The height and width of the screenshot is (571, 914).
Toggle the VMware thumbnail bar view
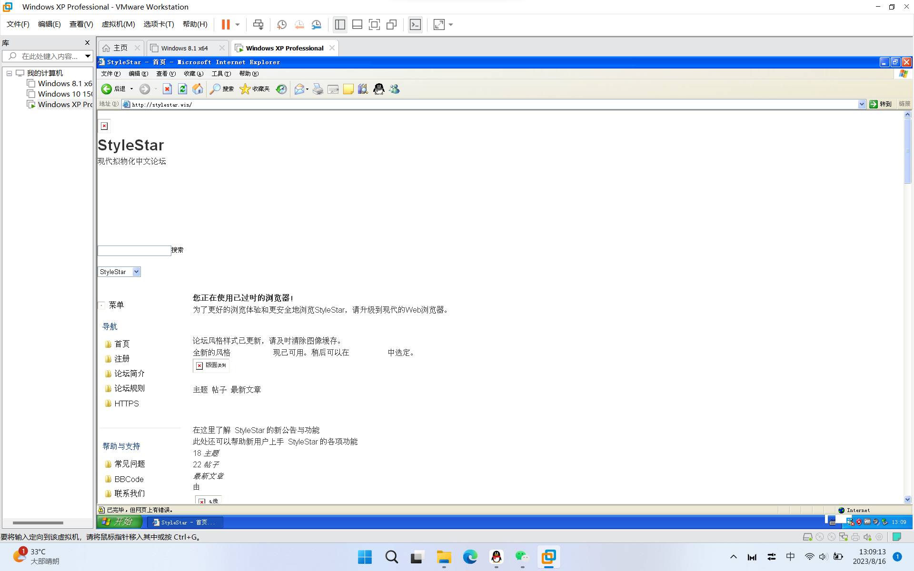(x=357, y=24)
